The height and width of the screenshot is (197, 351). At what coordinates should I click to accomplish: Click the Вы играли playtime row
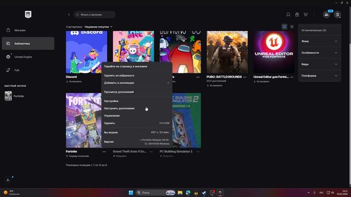point(137,132)
